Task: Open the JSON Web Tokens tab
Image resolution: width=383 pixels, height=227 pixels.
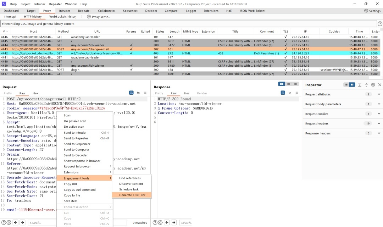Action: (252, 11)
